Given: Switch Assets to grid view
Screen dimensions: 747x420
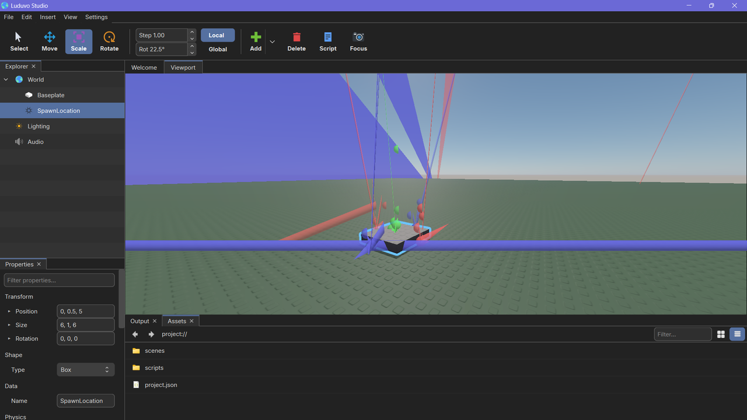Looking at the screenshot, I should coord(721,334).
